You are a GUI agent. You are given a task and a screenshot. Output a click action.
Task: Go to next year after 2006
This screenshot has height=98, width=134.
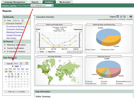21,66
